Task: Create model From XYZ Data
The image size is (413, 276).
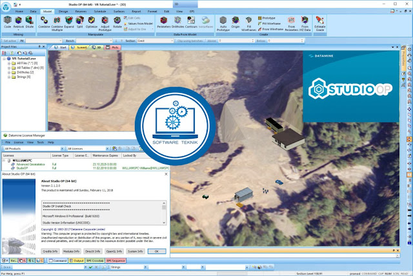Action: (305, 24)
